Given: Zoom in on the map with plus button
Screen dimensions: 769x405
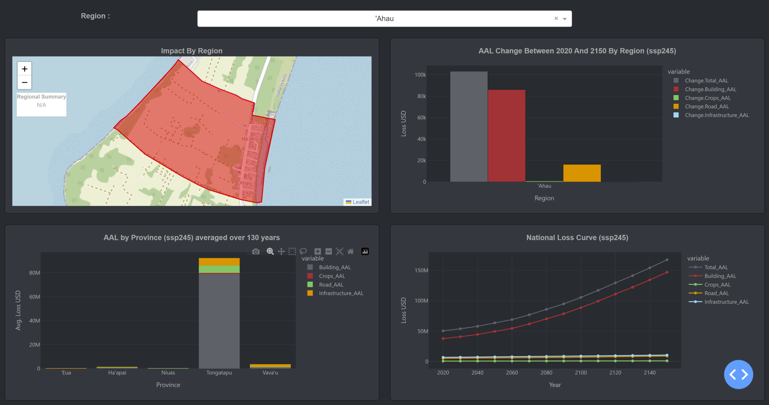Looking at the screenshot, I should coord(25,69).
